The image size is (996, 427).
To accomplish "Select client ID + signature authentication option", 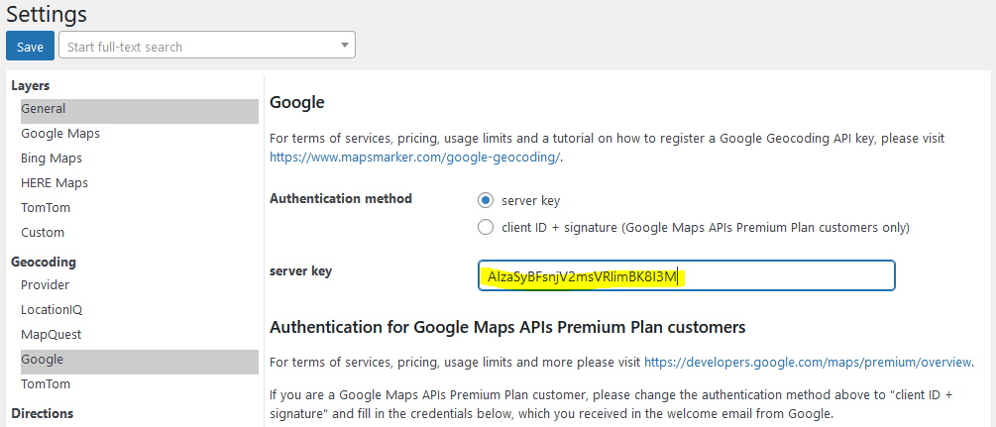I will point(486,227).
